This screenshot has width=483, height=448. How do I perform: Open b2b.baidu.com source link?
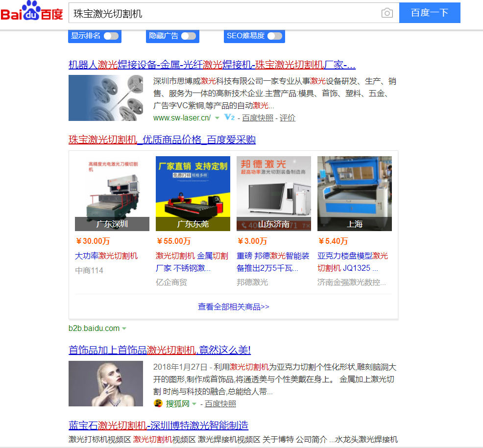[94, 328]
